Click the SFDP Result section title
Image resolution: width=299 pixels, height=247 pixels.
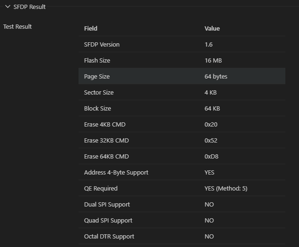point(29,7)
